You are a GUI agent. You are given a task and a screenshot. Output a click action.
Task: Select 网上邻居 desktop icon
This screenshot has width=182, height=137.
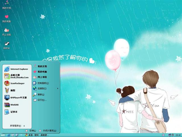7,32
